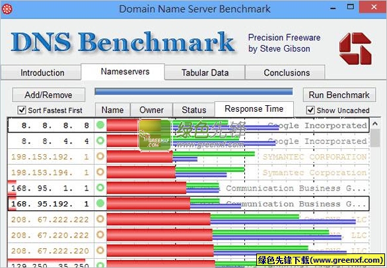Close the DNS Benchmark window
Viewport: 387px width, 268px height.
coord(373,7)
